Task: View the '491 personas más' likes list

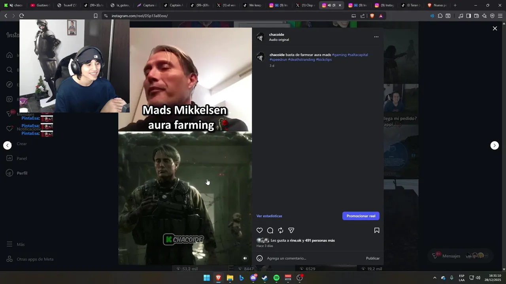Action: 320,241
